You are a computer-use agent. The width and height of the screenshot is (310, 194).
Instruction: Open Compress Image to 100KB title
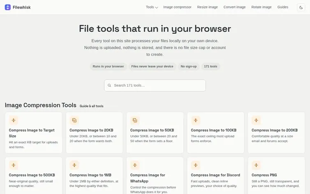tap(213, 130)
